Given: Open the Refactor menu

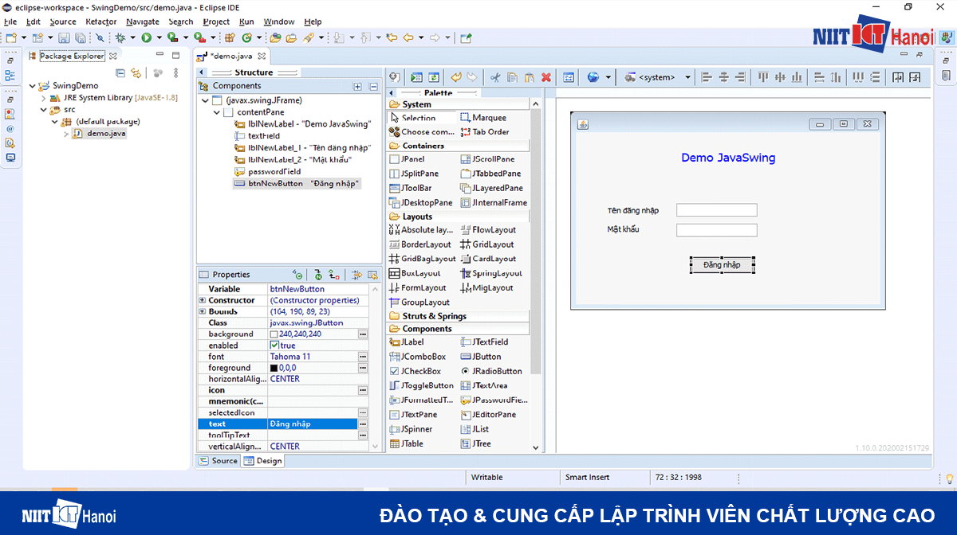Looking at the screenshot, I should click(100, 21).
